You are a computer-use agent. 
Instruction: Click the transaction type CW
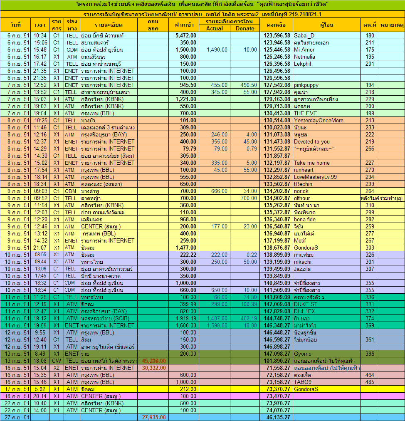(57, 361)
